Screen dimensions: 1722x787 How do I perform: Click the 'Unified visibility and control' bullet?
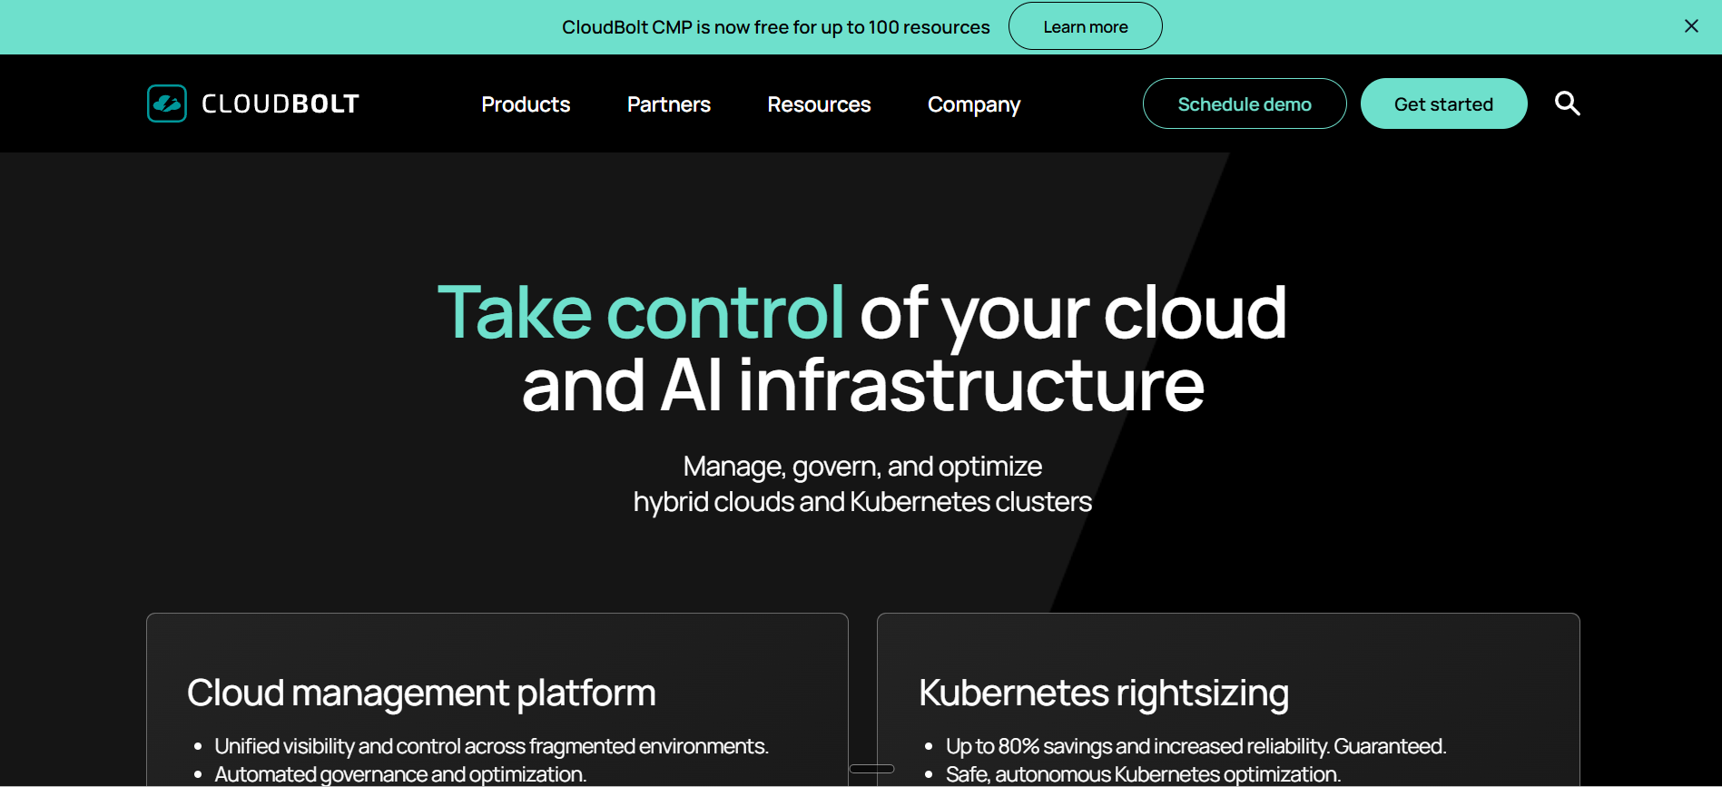point(491,746)
